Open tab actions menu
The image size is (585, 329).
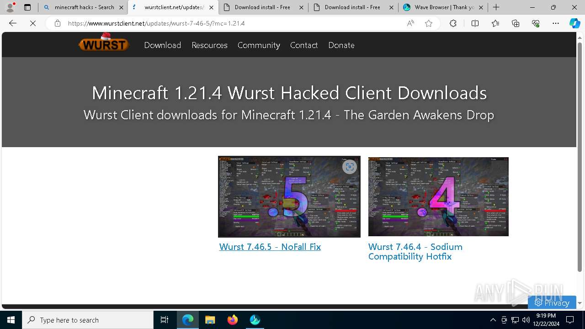click(x=27, y=7)
